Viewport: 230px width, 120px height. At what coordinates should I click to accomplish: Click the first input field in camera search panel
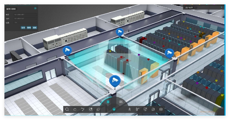tap(25, 15)
